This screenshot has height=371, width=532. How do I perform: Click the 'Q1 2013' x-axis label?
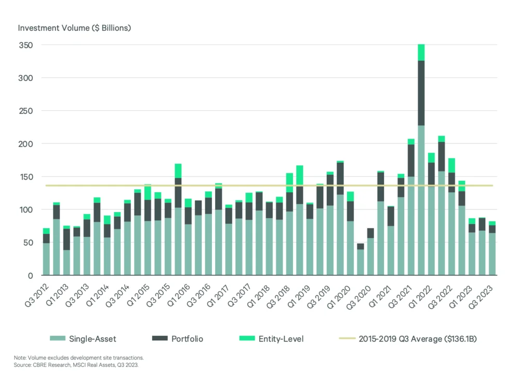click(57, 296)
